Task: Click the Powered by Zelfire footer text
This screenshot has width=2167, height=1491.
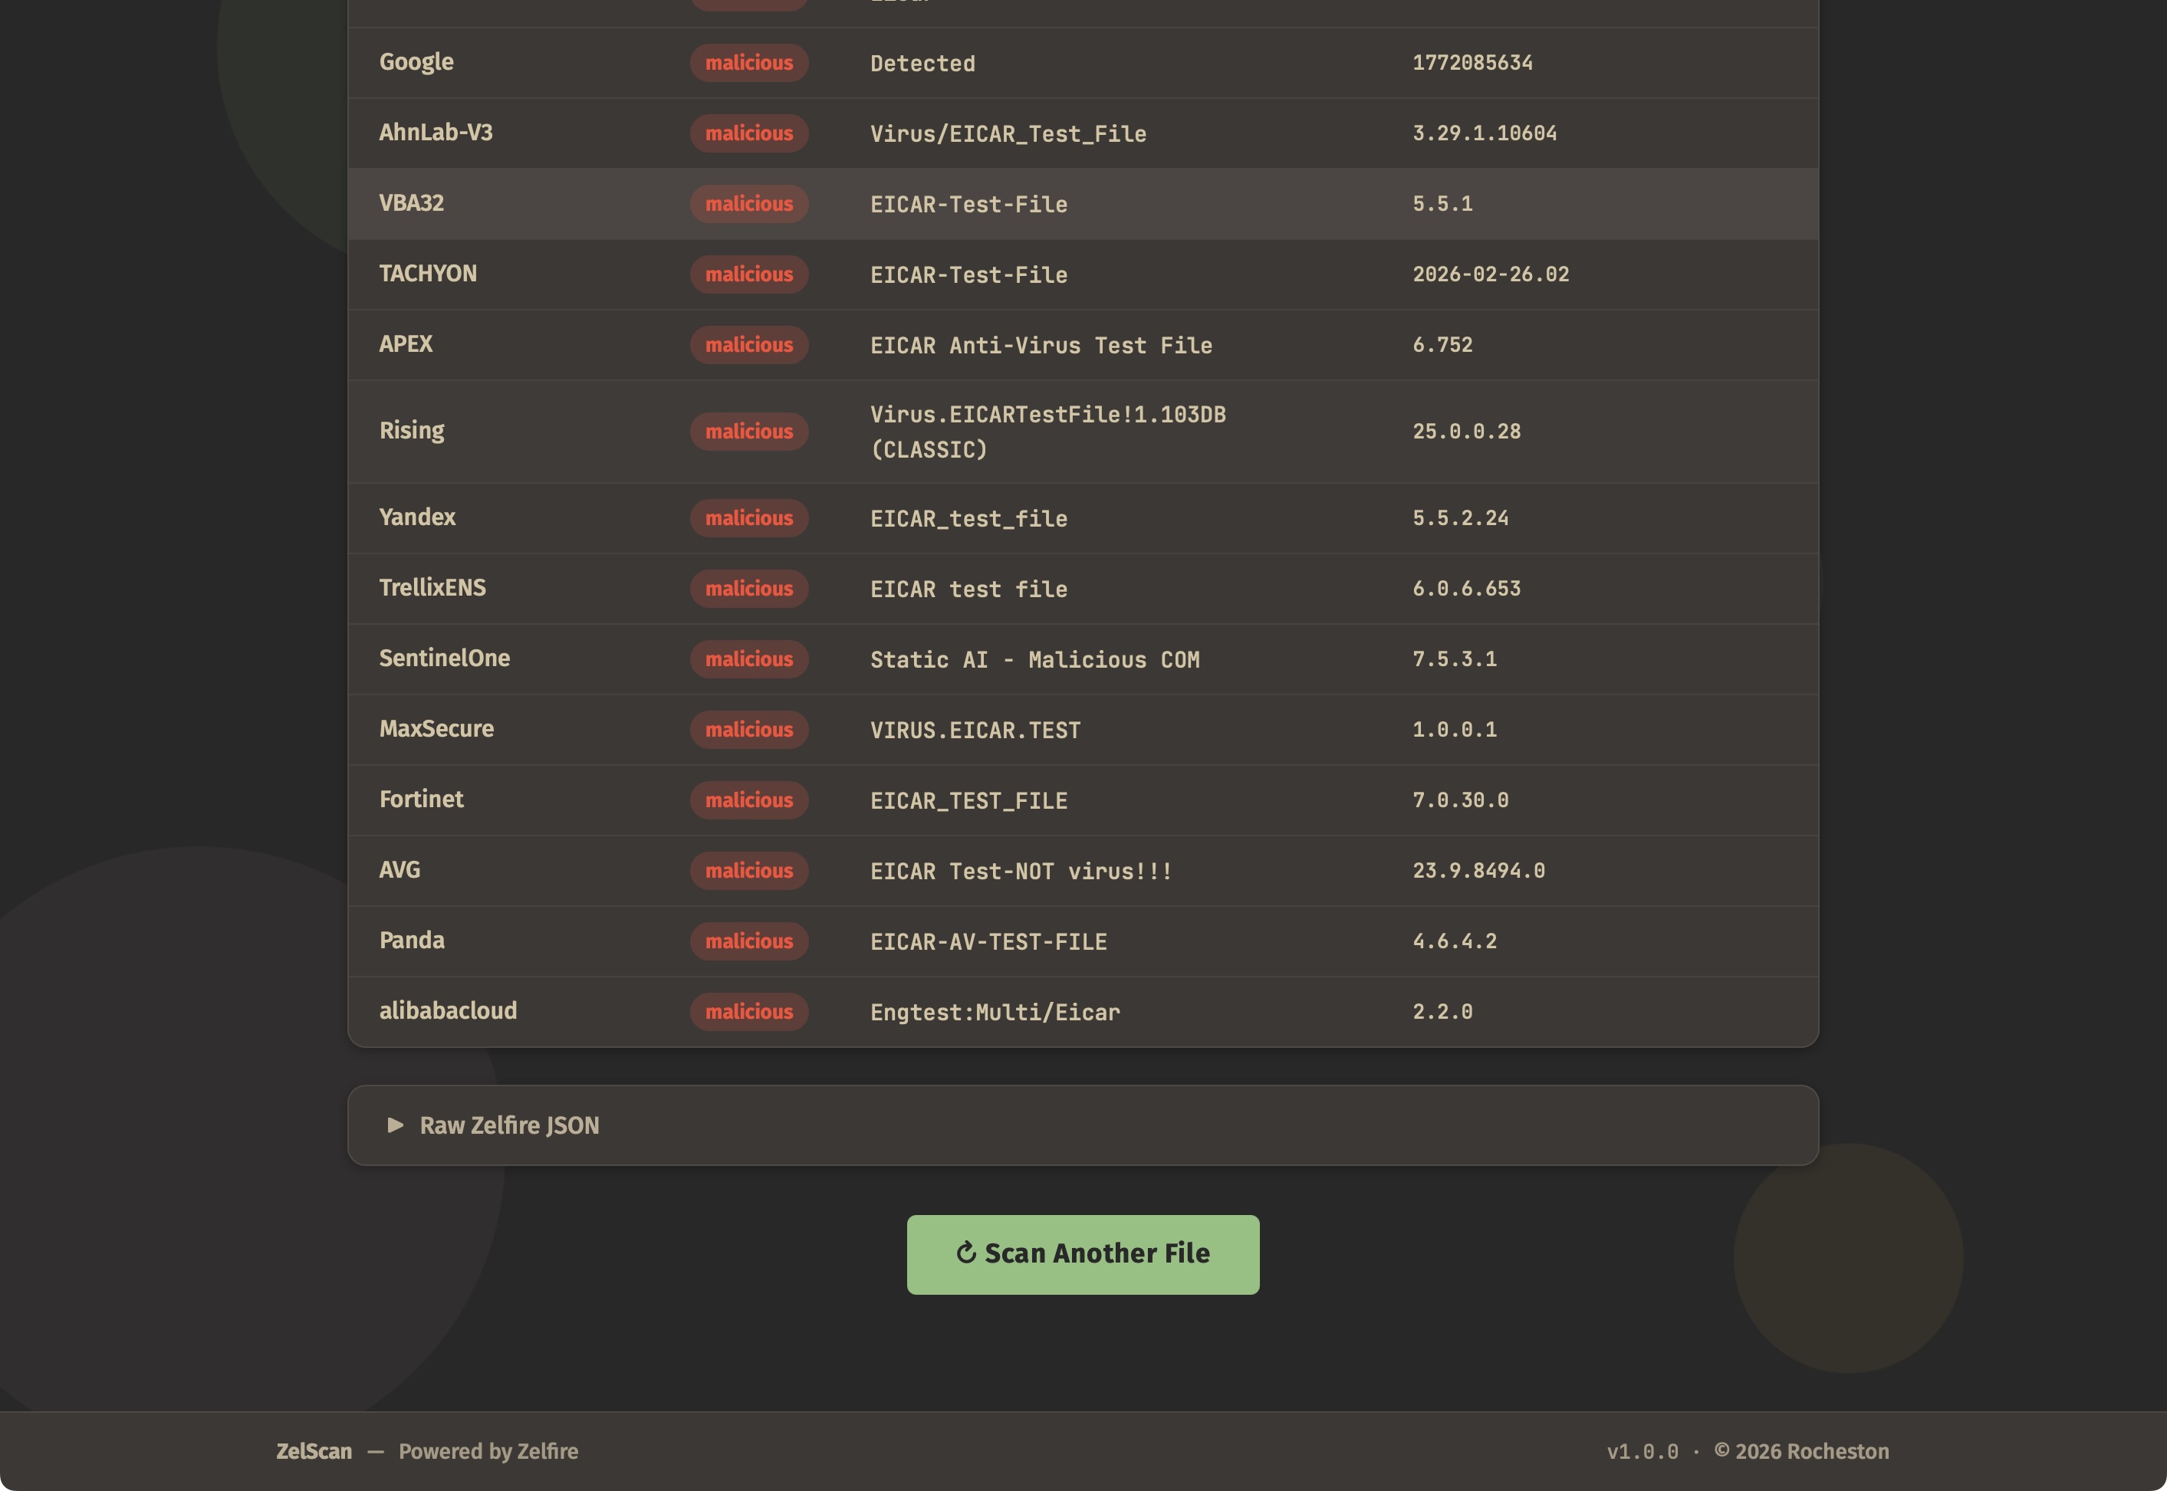Action: (x=488, y=1451)
